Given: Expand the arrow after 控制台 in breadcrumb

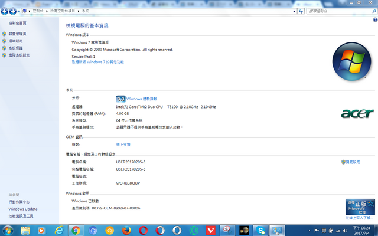Looking at the screenshot, I should pos(47,11).
